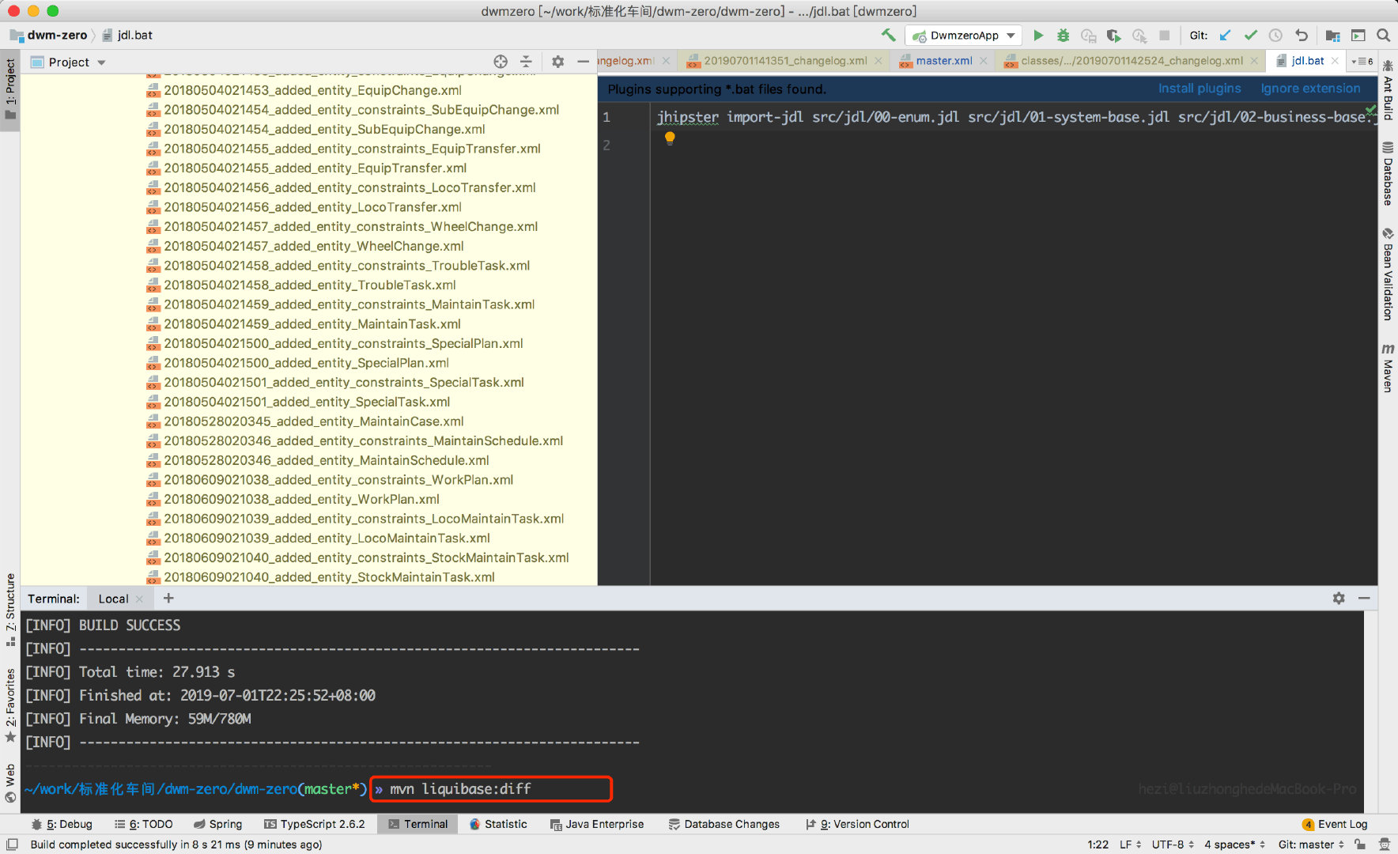The width and height of the screenshot is (1398, 854).
Task: Show Git history clock icon
Action: [1275, 35]
